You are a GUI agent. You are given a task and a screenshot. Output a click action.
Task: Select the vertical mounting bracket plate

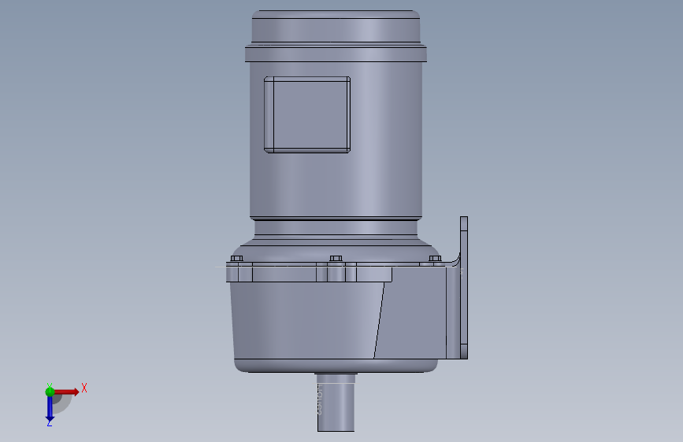[x=464, y=288]
